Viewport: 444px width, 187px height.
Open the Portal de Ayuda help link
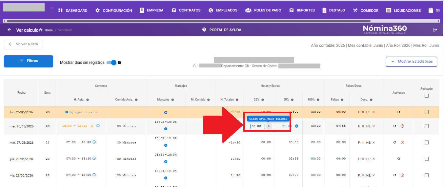222,30
